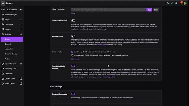Select the Normal latency radio option
Image resolution: width=189 pixels, height=106 pixels.
72,55
